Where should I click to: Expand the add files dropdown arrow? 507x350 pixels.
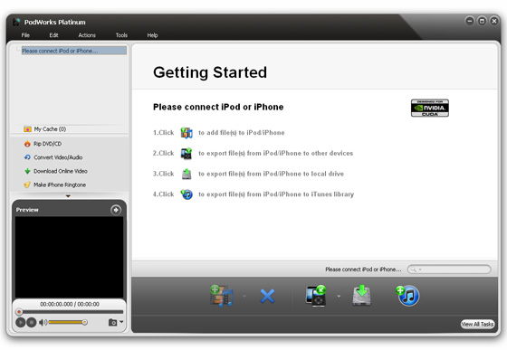click(x=244, y=296)
